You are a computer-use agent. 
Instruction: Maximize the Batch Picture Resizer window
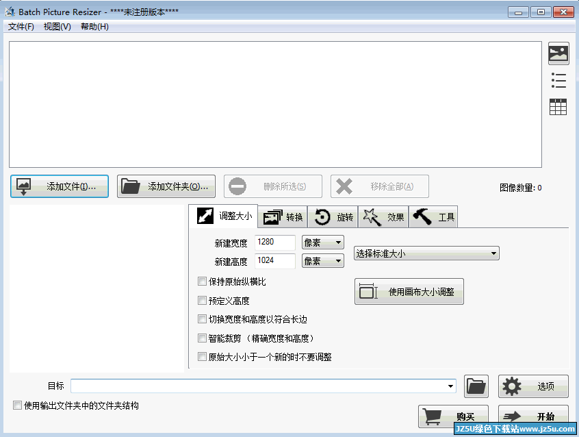click(x=541, y=12)
